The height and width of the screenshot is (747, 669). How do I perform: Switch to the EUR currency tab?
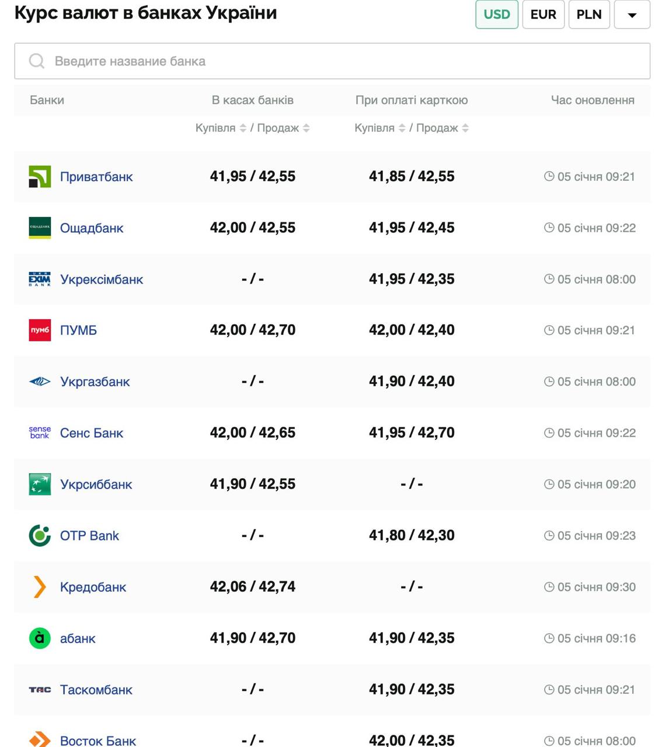coord(543,15)
